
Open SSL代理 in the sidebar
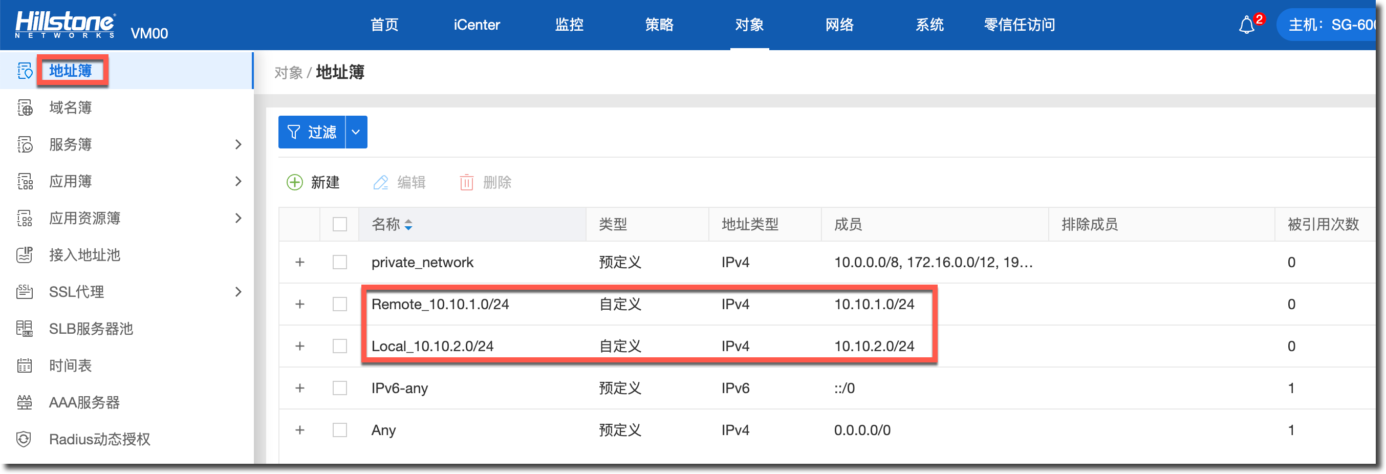point(76,292)
